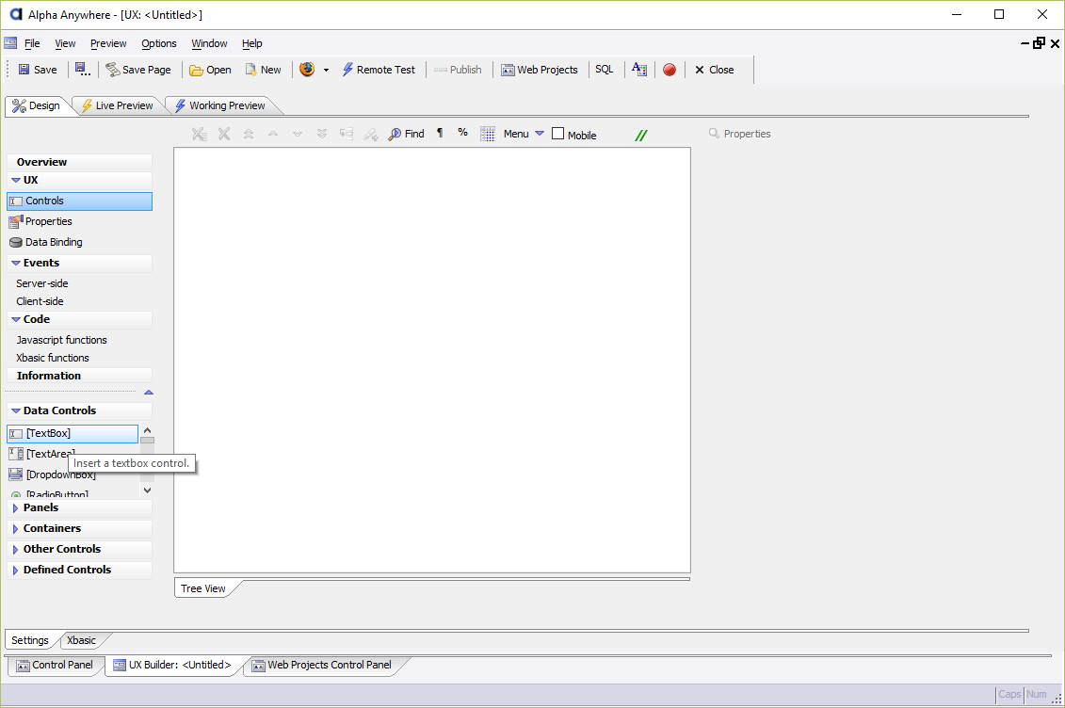This screenshot has height=708, width=1065.
Task: Expand the Other Controls section
Action: pos(15,549)
